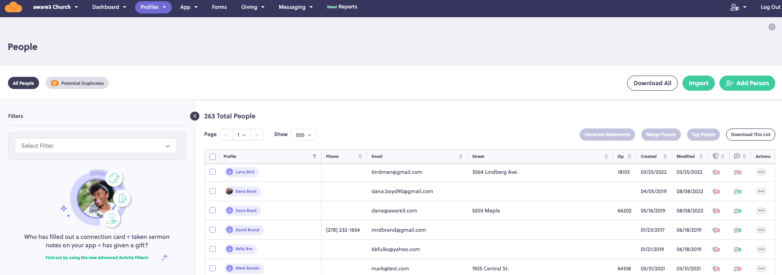Check the box for Larry Bird
Screen dimensions: 782x275
pyautogui.click(x=213, y=172)
